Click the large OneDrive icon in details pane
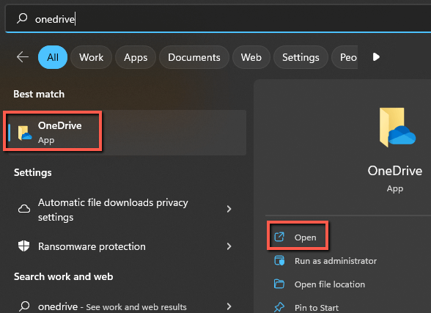The height and width of the screenshot is (313, 431). [x=397, y=127]
